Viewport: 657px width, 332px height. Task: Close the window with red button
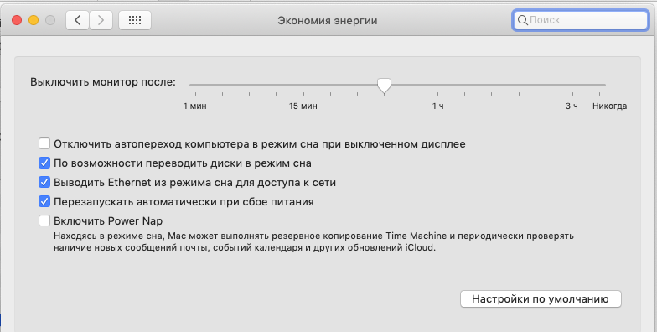point(17,20)
